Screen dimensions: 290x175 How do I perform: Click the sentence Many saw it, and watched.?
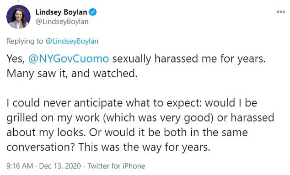point(72,74)
